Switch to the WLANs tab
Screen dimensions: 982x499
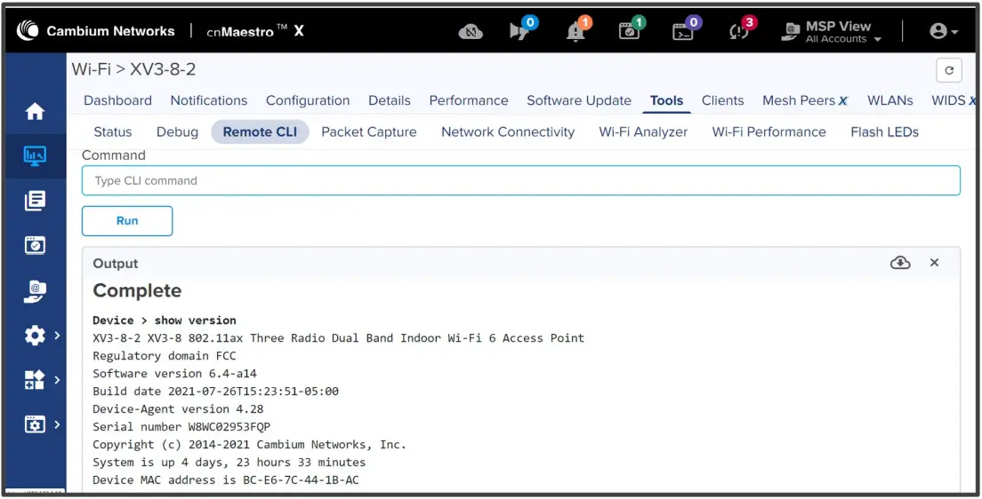coord(889,100)
